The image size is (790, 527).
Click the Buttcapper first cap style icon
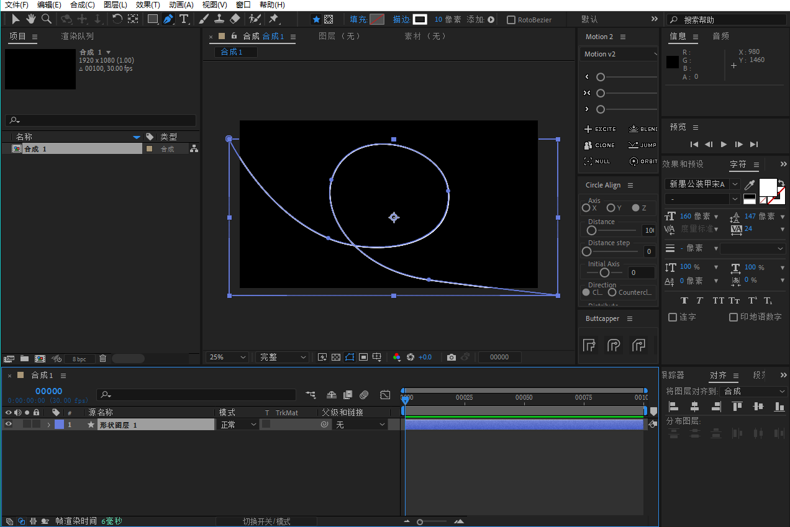589,345
